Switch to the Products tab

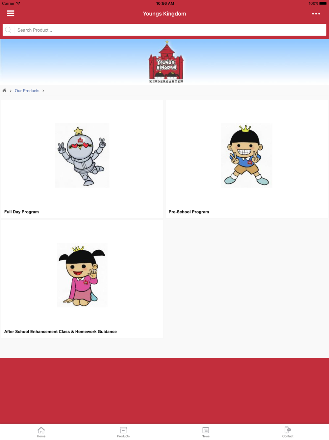[123, 432]
